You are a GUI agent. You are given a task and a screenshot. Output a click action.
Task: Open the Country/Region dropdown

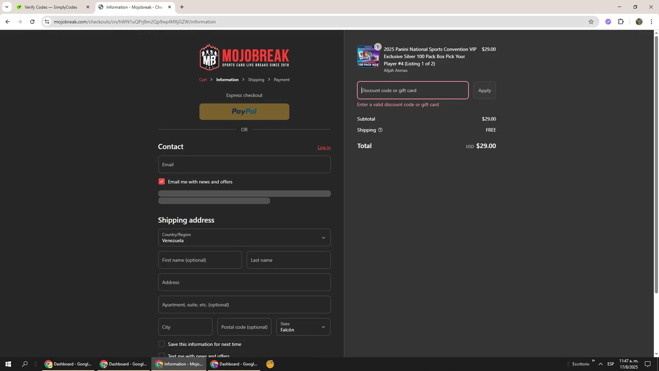(x=244, y=237)
